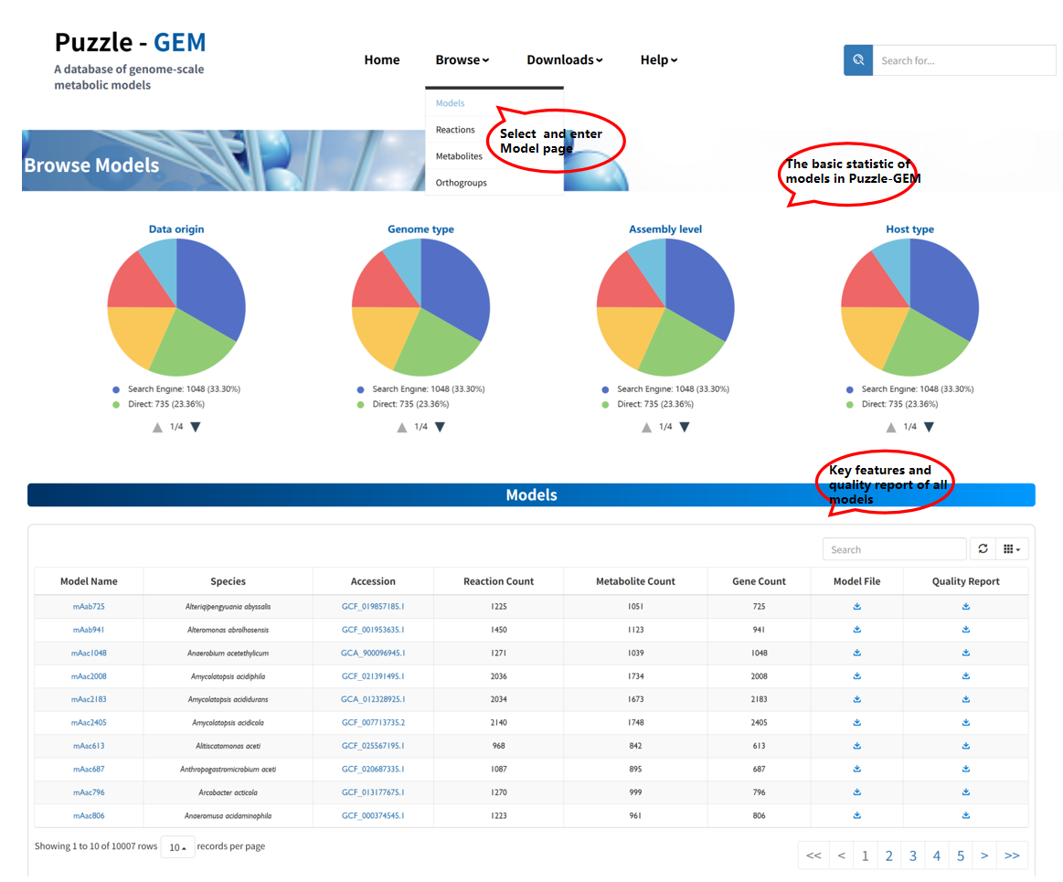1063x882 pixels.
Task: Download model file for mAac613
Action: pos(857,746)
